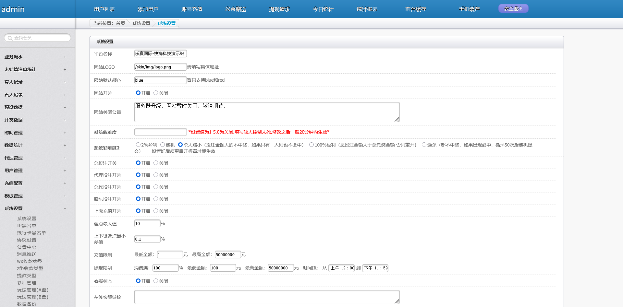Image resolution: width=623 pixels, height=307 pixels.
Task: Click the 在线客服链接 textarea
Action: pos(267,297)
